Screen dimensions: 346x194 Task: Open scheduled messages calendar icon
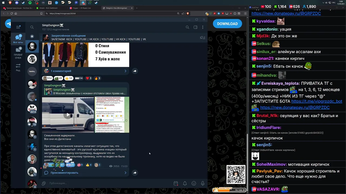(176, 183)
